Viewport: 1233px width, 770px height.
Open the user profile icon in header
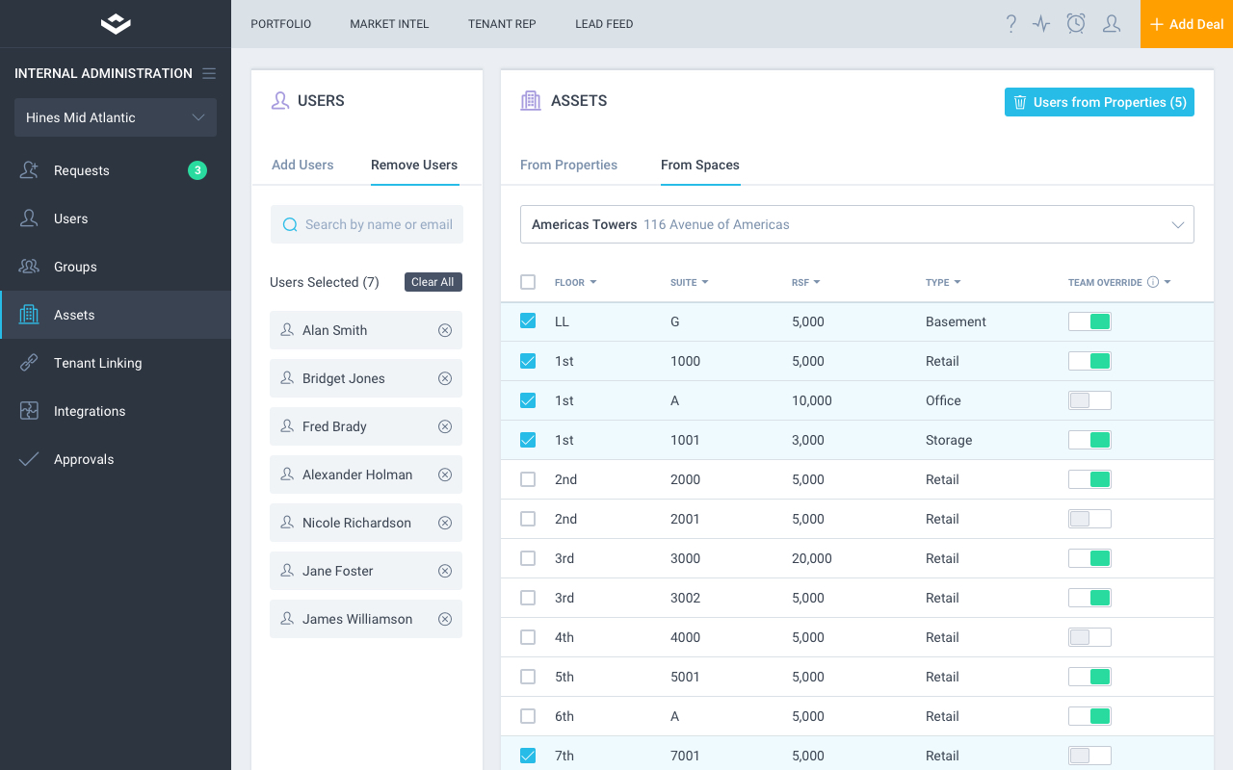click(x=1112, y=24)
